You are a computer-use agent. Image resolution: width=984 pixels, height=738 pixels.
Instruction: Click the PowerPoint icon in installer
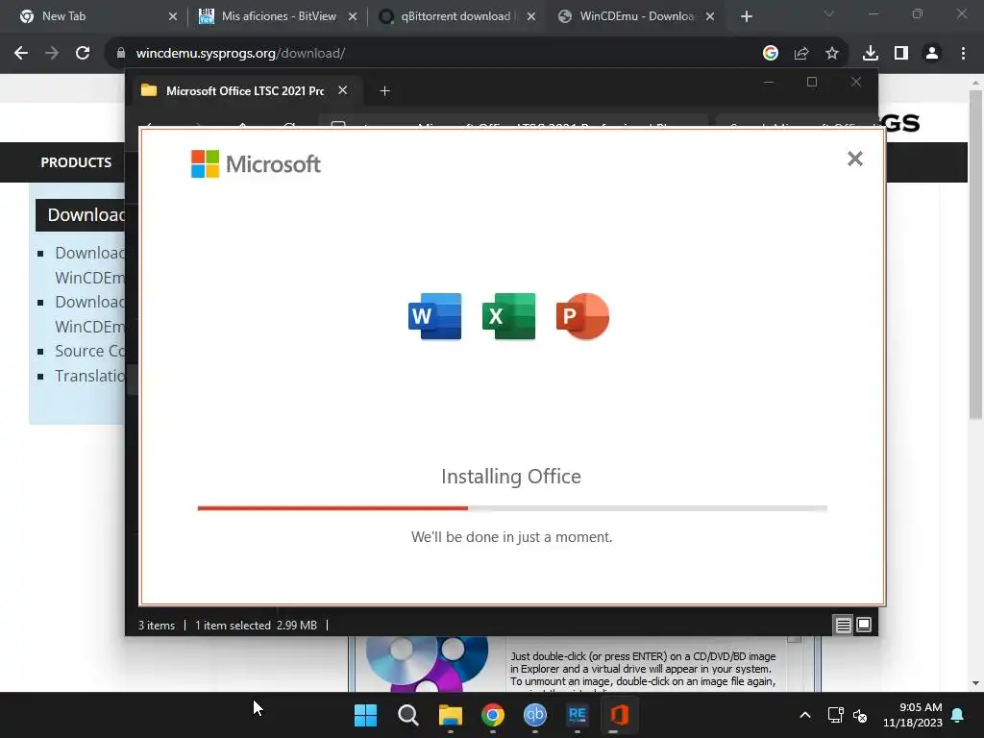(582, 316)
